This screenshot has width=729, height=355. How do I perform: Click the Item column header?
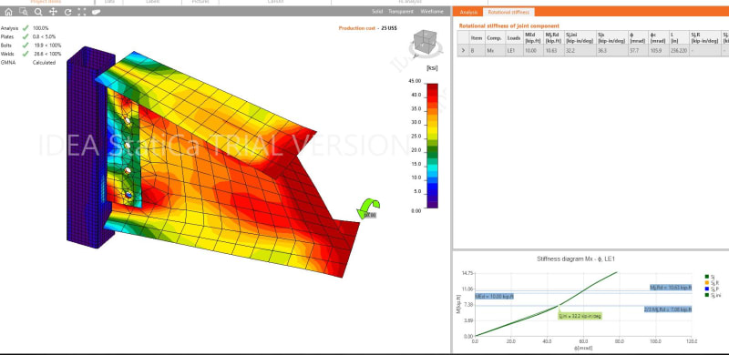(x=477, y=37)
